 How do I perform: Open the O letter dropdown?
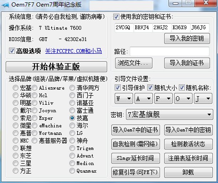coord(183,99)
